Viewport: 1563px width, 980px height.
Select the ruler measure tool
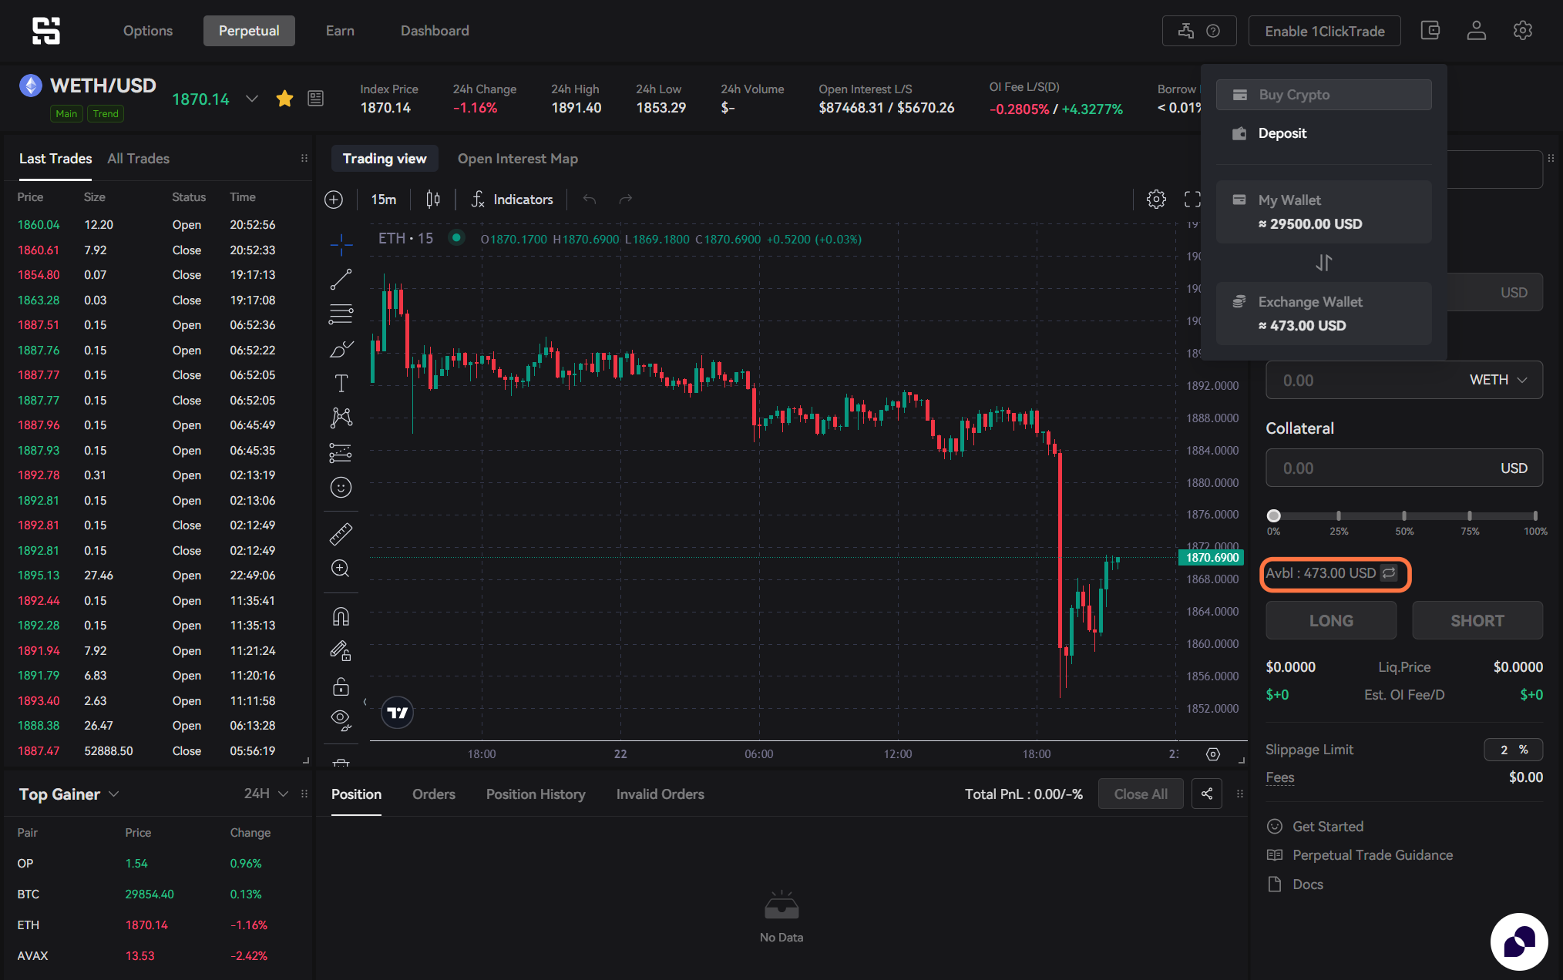[341, 533]
